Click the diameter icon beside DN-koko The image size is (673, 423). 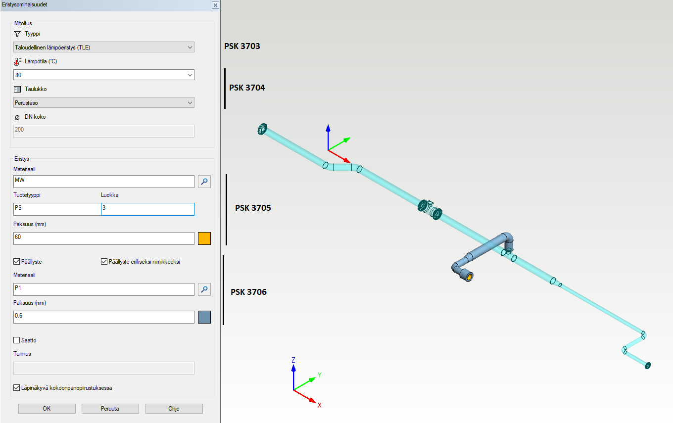(17, 117)
